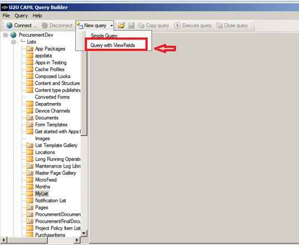Select the Departments list icon
Viewport: 299px width, 245px height.
pyautogui.click(x=29, y=104)
